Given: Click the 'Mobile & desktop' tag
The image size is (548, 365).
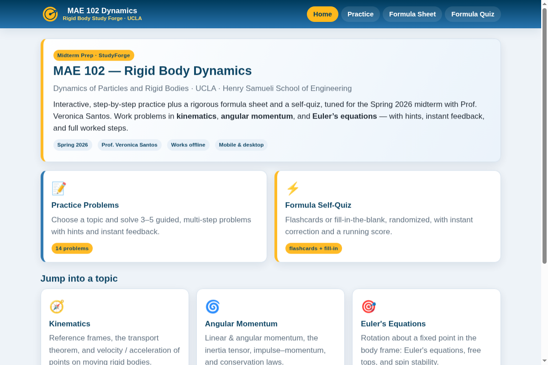Looking at the screenshot, I should 241,145.
